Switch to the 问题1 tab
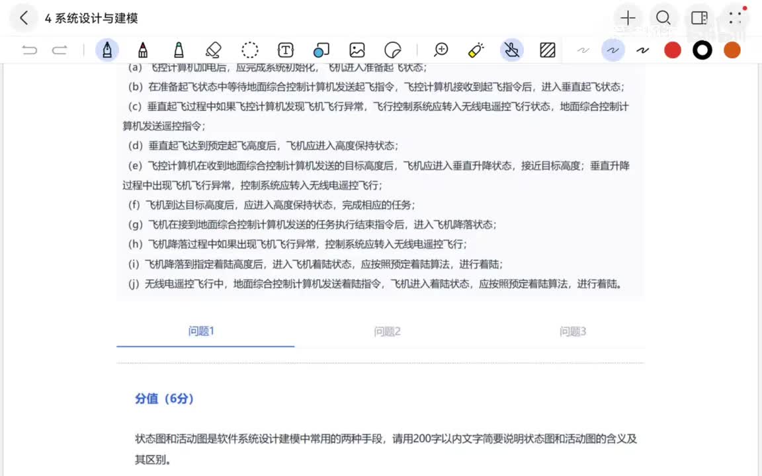 201,331
